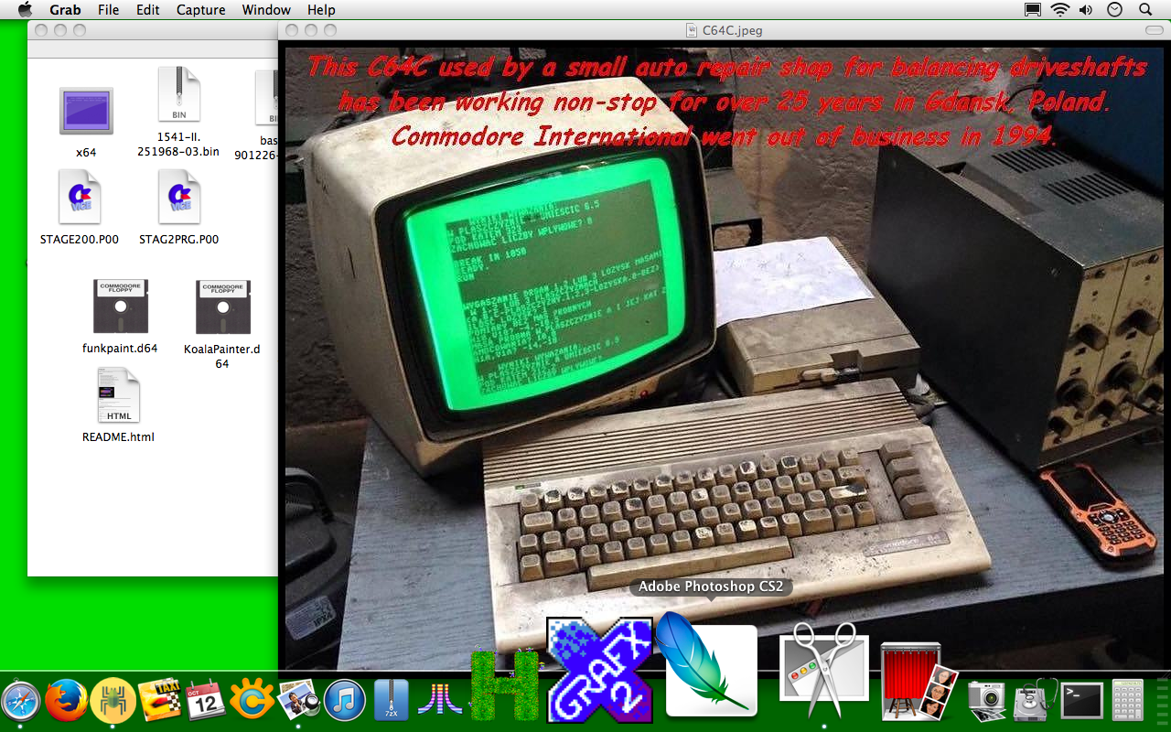Launch GrafX2 from the Dock

[x=599, y=670]
